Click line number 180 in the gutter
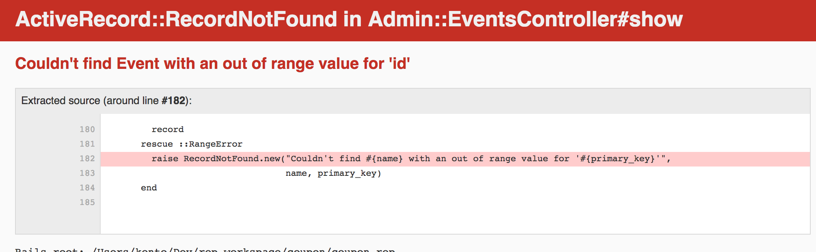 [x=87, y=129]
